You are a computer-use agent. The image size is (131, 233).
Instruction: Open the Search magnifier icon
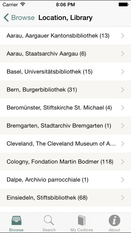(49, 220)
